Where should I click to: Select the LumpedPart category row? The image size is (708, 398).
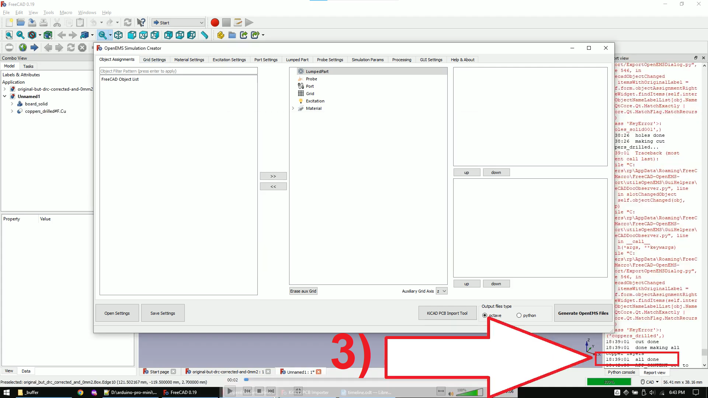coord(368,71)
